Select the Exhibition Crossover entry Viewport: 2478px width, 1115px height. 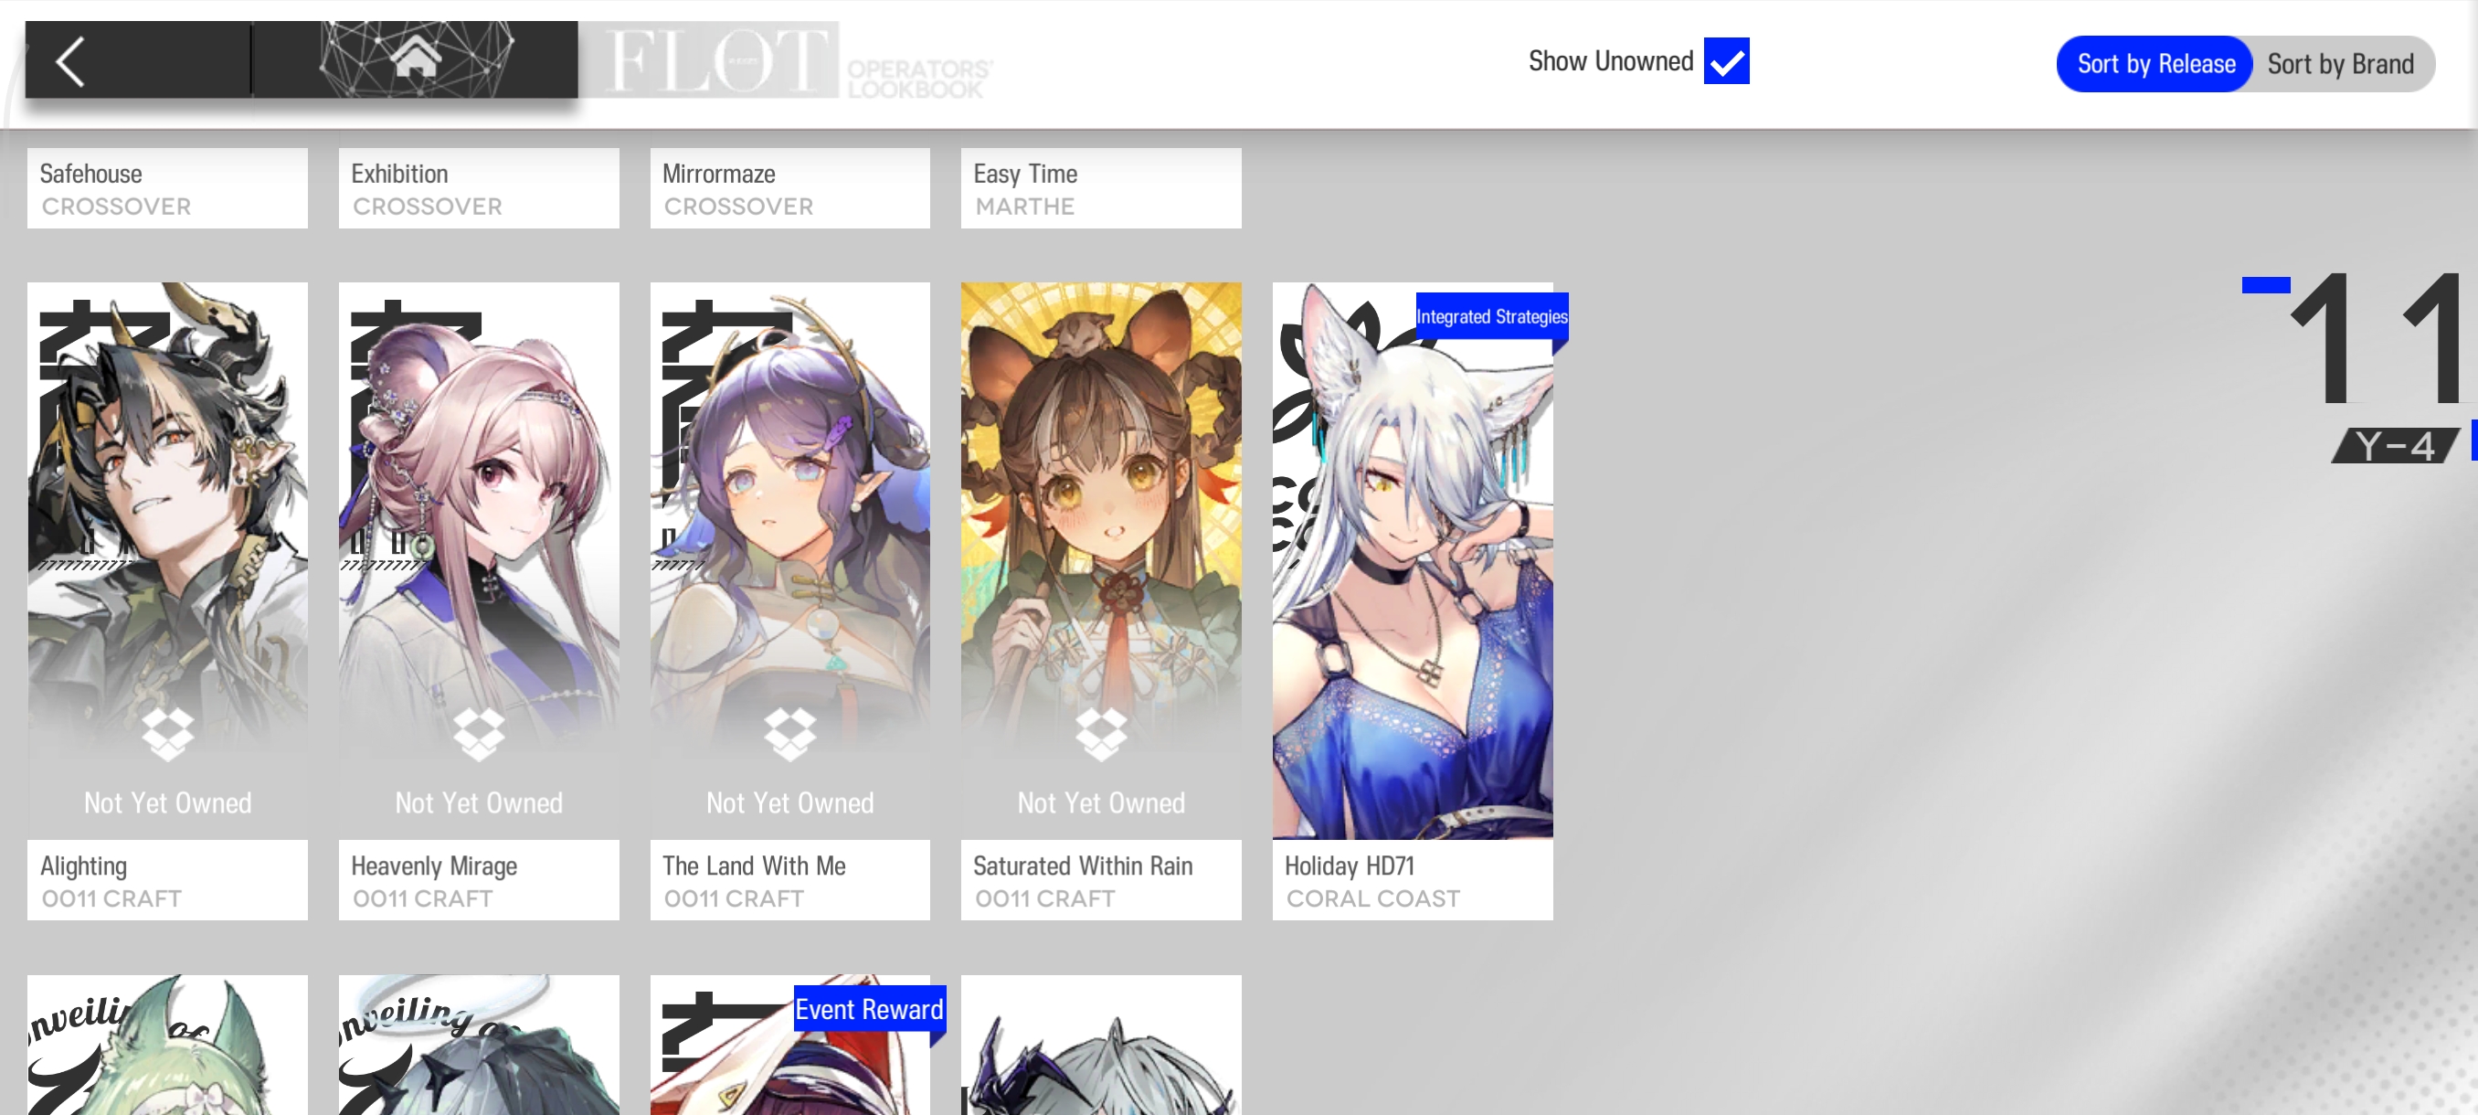coord(478,188)
